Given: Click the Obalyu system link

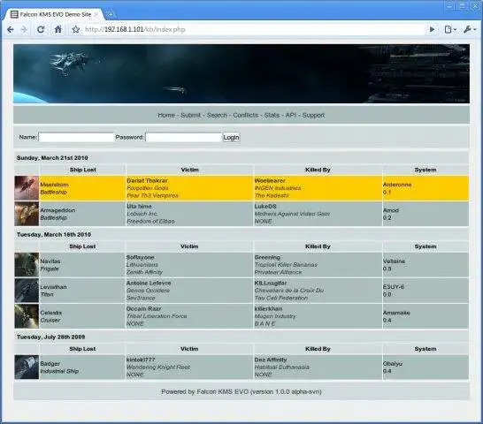Looking at the screenshot, I should (393, 364).
